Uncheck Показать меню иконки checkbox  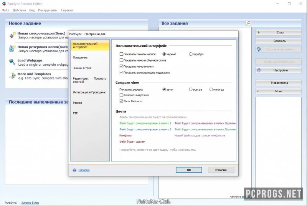point(121,66)
